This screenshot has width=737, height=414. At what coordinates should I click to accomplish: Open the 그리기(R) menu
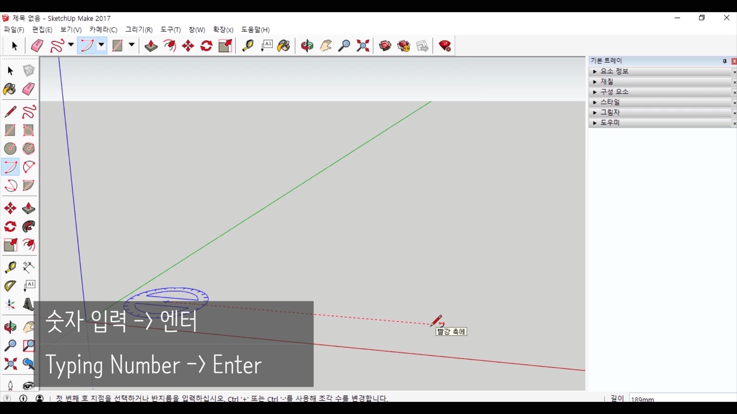(139, 30)
